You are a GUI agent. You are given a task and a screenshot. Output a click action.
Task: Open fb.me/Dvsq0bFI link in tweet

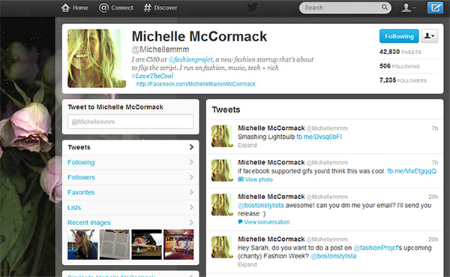coord(319,137)
